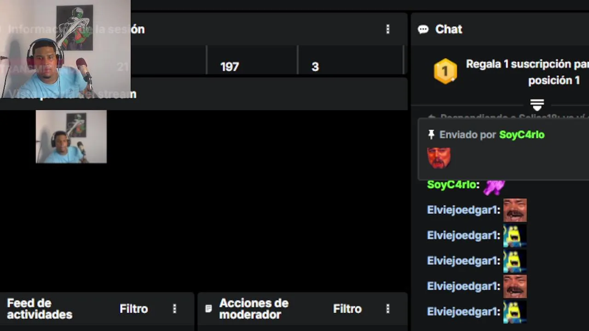Viewport: 589px width, 331px height.
Task: Click the gold number 1 gift badge
Action: click(x=445, y=71)
